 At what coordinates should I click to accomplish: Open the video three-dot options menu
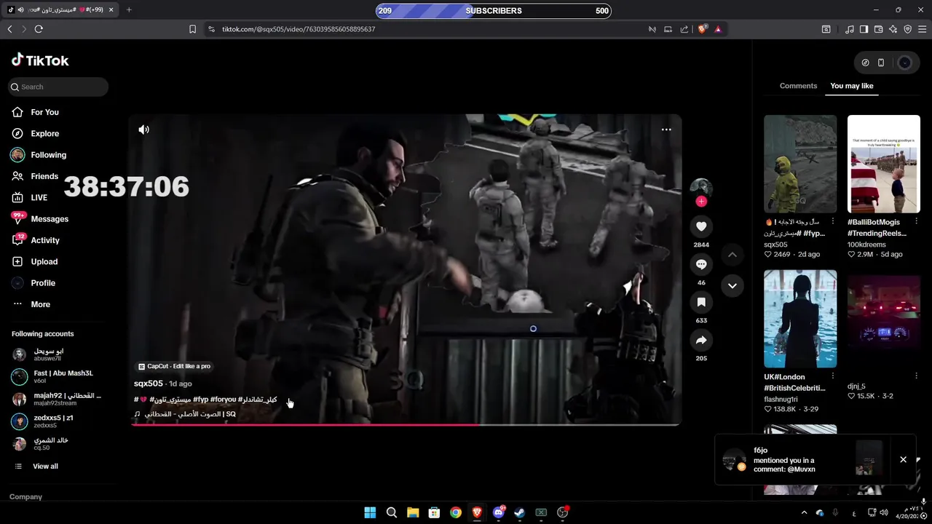[666, 130]
